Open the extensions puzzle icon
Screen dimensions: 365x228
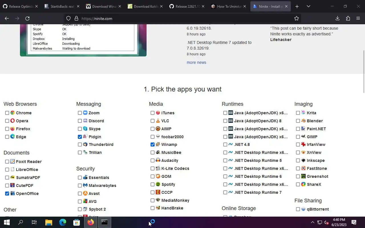pyautogui.click(x=348, y=19)
